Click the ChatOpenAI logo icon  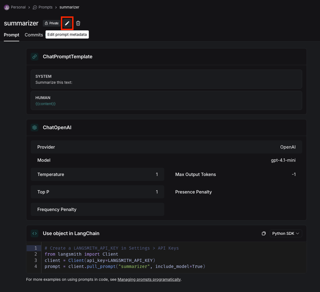(x=35, y=128)
